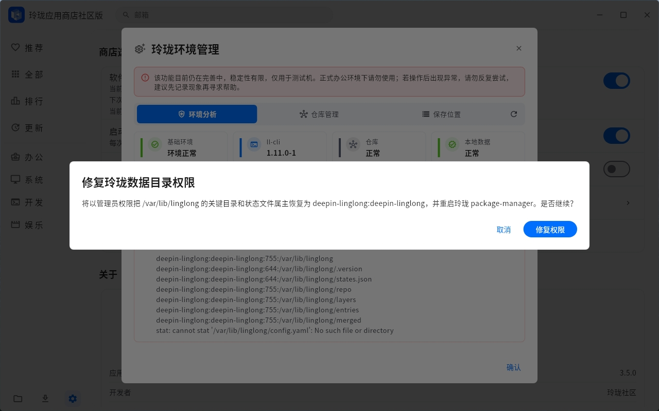Expand the settings row with right chevron
659x411 pixels.
[628, 203]
